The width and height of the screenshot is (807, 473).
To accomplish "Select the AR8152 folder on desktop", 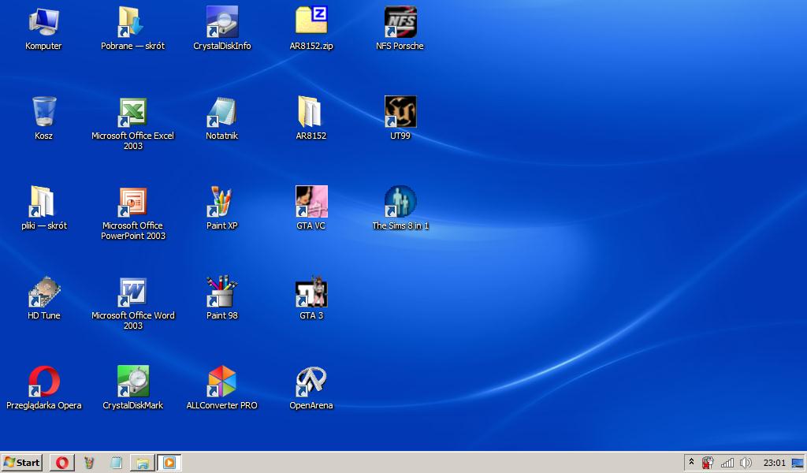I will [311, 118].
